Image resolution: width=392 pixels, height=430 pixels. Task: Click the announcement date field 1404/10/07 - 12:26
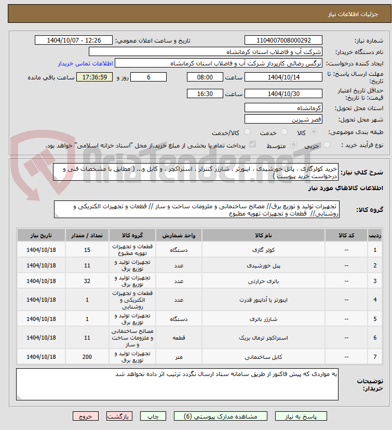tap(74, 41)
